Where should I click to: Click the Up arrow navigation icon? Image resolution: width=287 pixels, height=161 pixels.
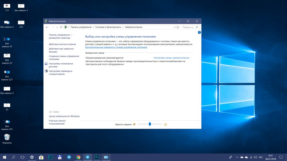coord(61,27)
